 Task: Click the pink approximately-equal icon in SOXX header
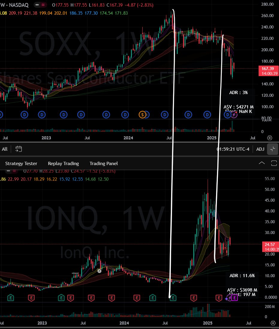click(43, 5)
